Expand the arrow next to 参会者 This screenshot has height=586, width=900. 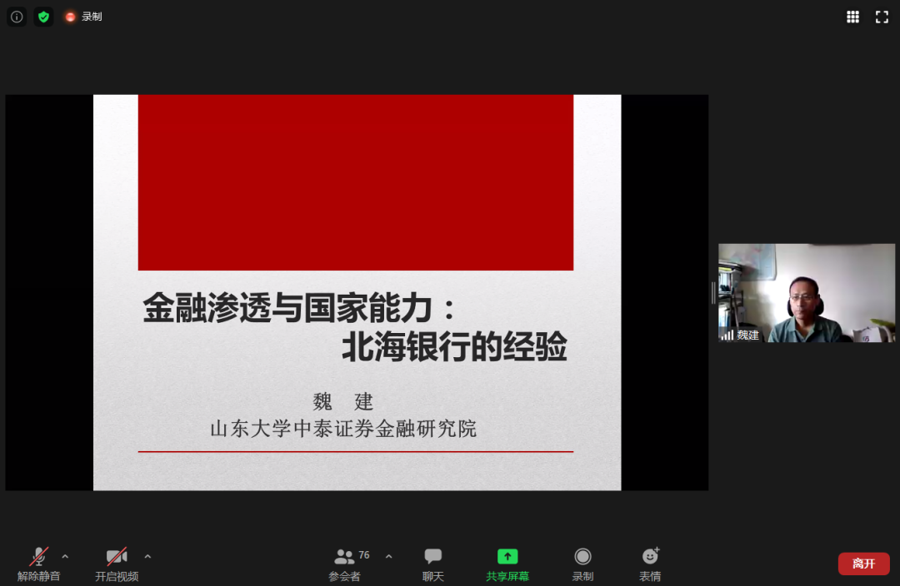click(x=388, y=556)
